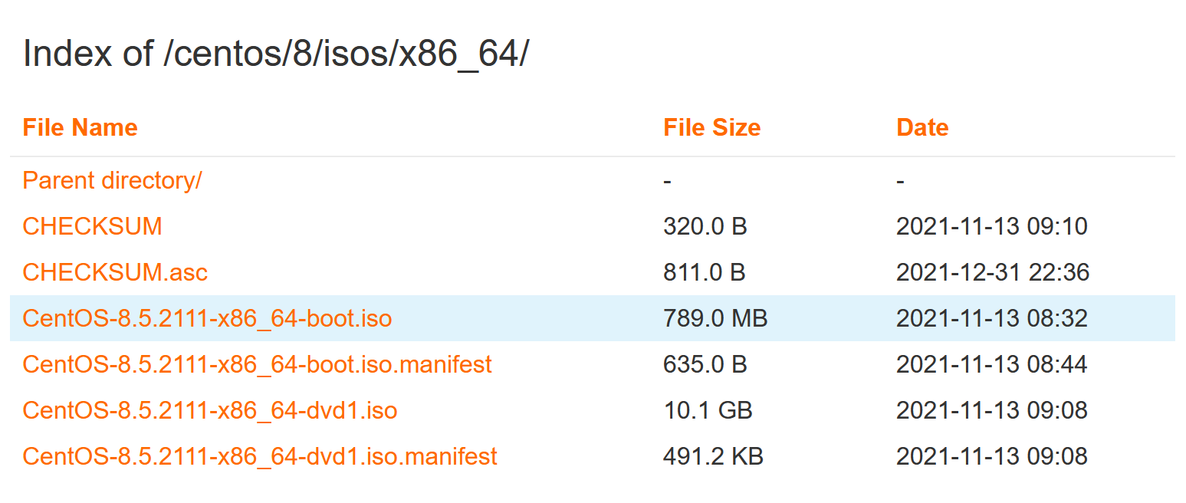The image size is (1186, 503).
Task: Download the CentOS dvd1.iso image
Action: tap(210, 410)
